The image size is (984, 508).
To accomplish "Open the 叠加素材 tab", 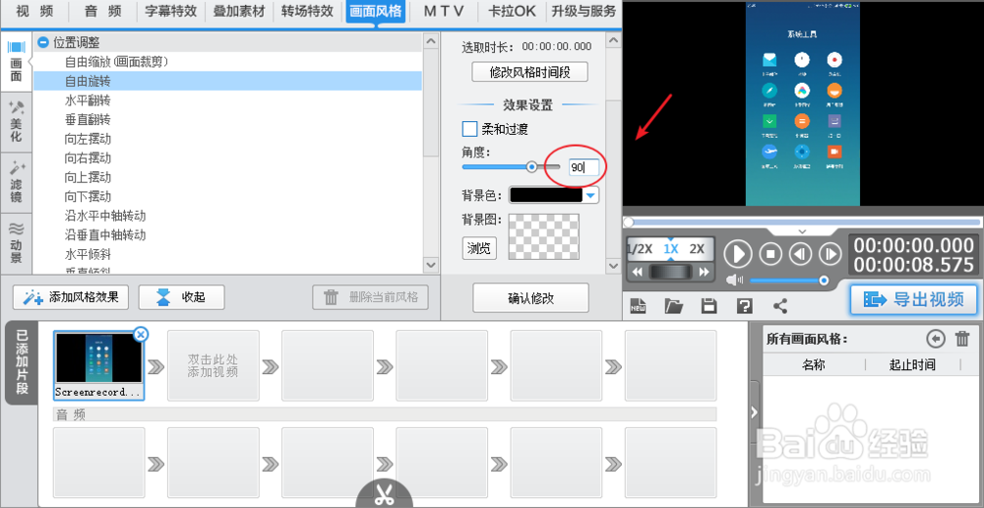I will tap(238, 11).
